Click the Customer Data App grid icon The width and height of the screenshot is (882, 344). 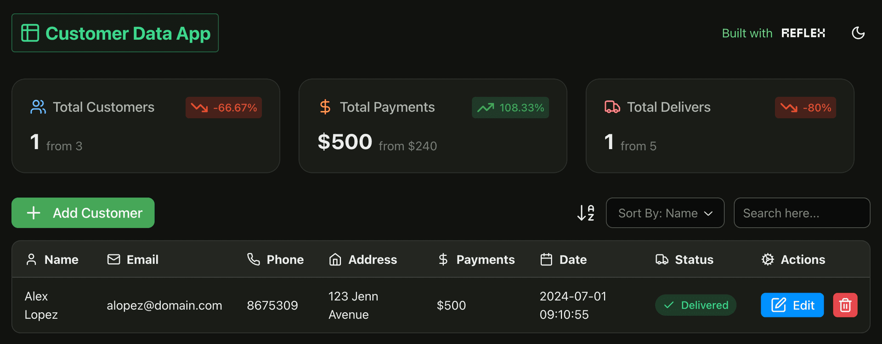click(29, 33)
